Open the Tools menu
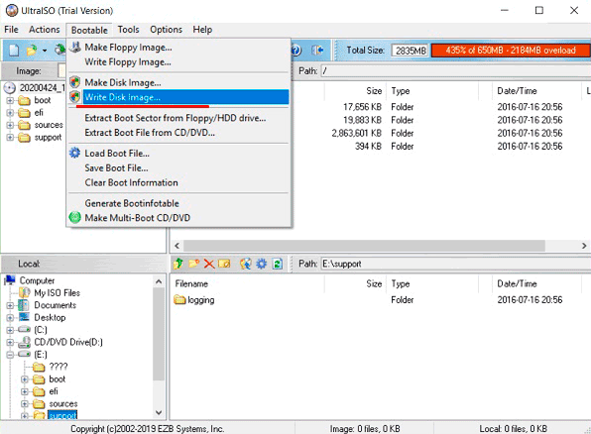 (128, 30)
